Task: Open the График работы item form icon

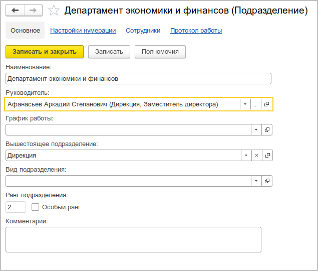Action: tap(267, 129)
